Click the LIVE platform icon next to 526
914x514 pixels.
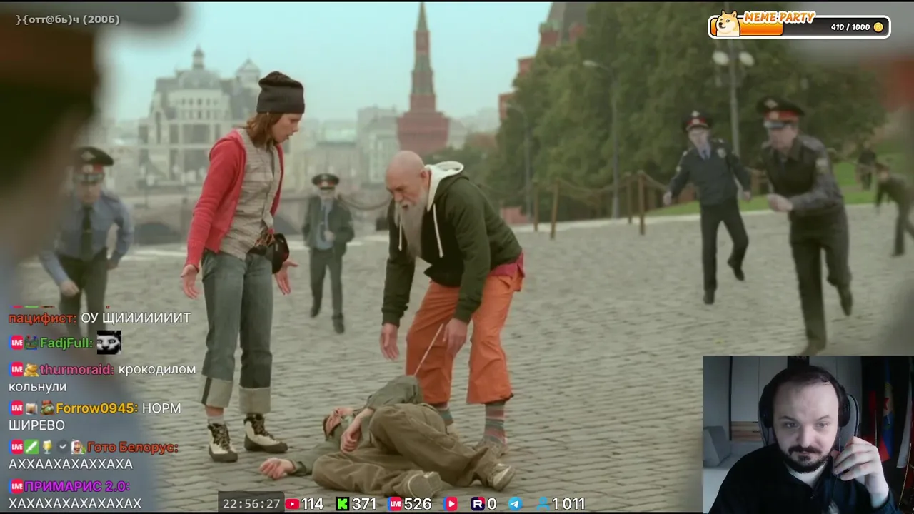[395, 504]
